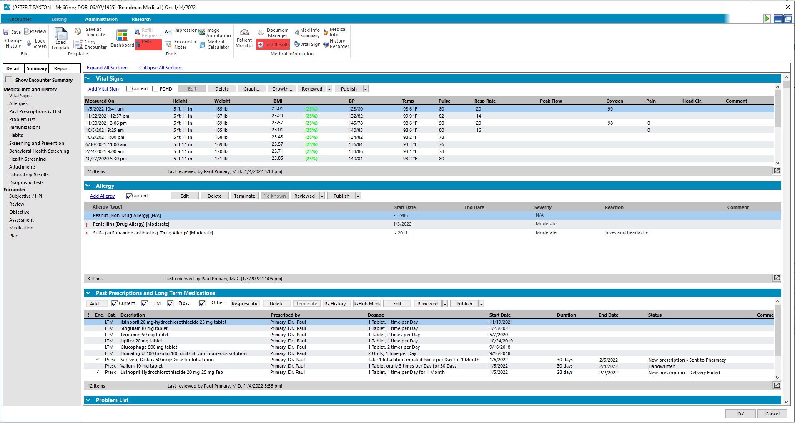
Task: Collapse the Vital Signs section
Action: coord(88,78)
